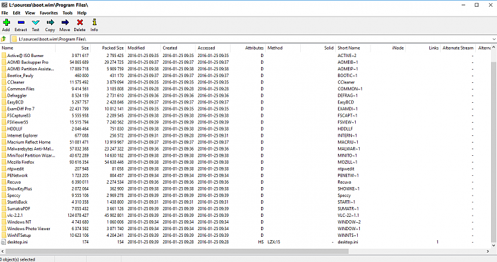Select the FSCapture83 entry
497x262 pixels.
19,115
